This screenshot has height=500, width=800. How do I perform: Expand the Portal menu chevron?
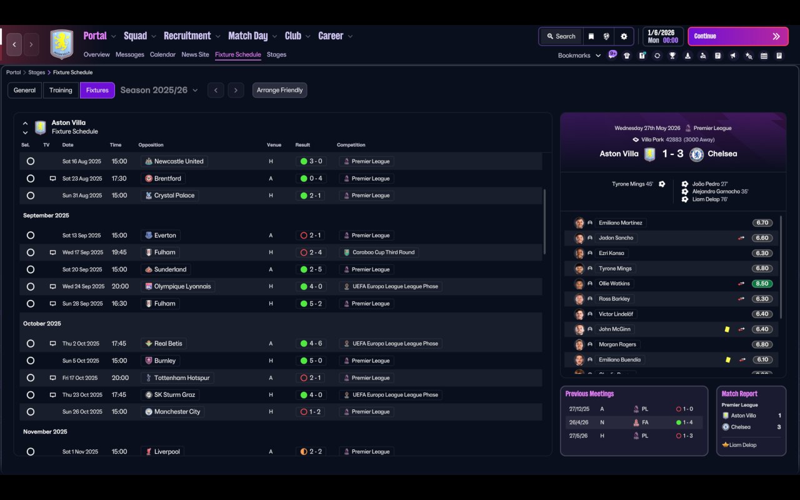pyautogui.click(x=114, y=36)
